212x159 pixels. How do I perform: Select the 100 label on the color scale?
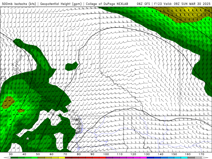coord(106,154)
